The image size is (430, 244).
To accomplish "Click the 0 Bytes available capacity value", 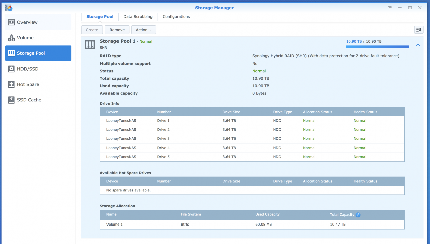I will click(x=259, y=93).
